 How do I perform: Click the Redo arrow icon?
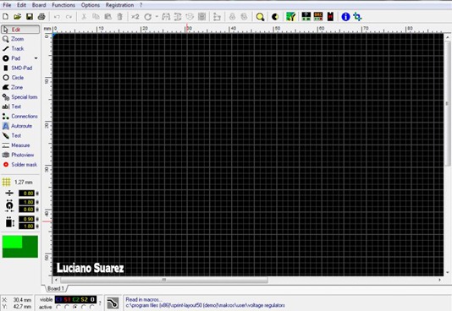[x=69, y=17]
